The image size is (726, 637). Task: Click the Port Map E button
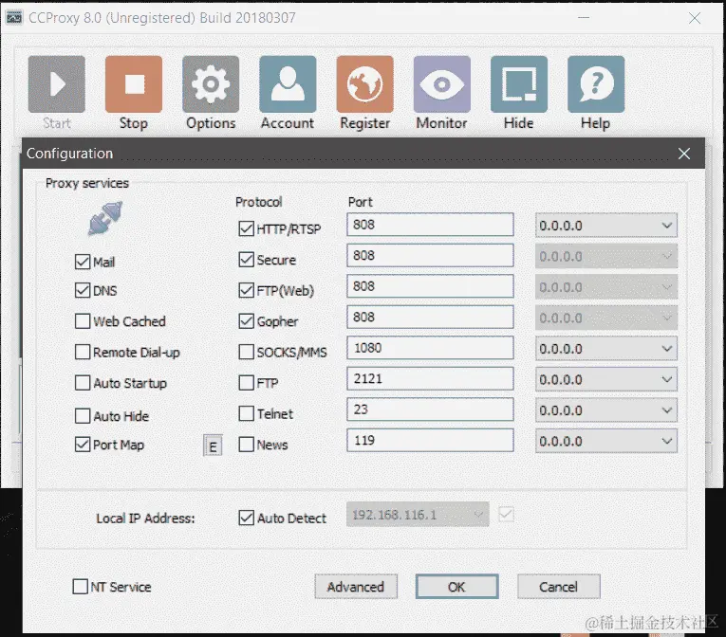213,446
